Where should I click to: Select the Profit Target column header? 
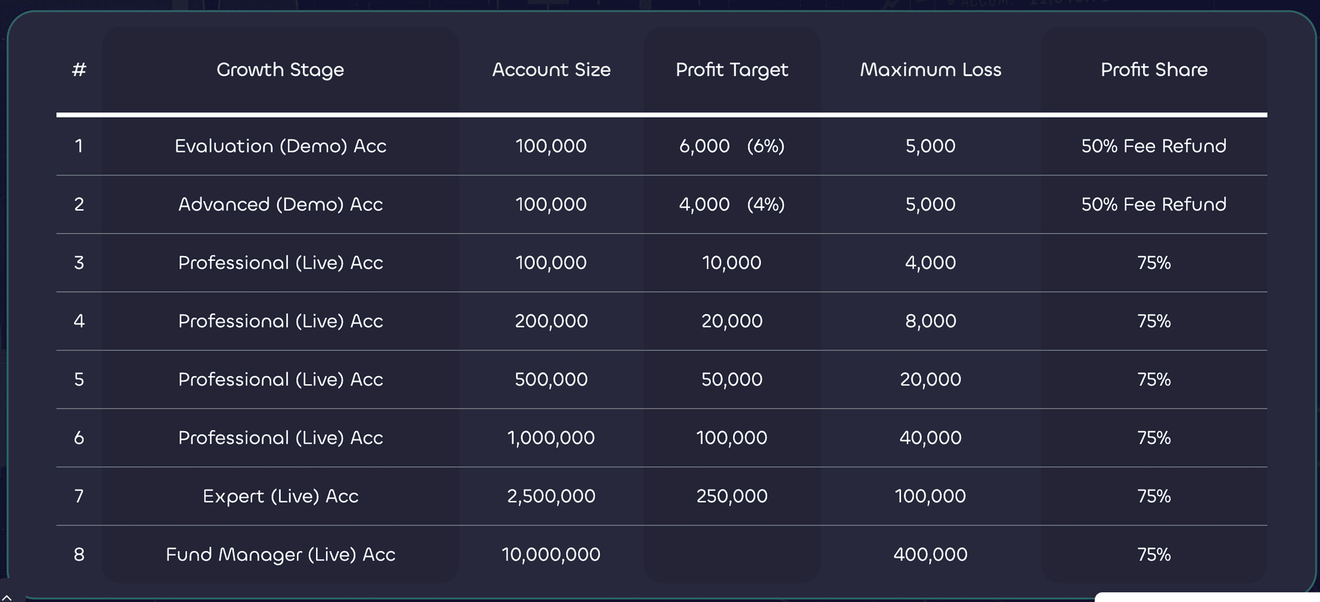coord(731,70)
